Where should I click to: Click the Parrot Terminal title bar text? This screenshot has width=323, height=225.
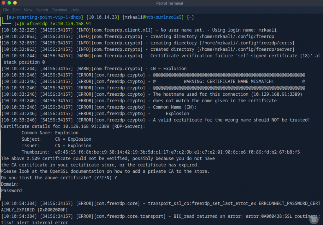pos(169,3)
